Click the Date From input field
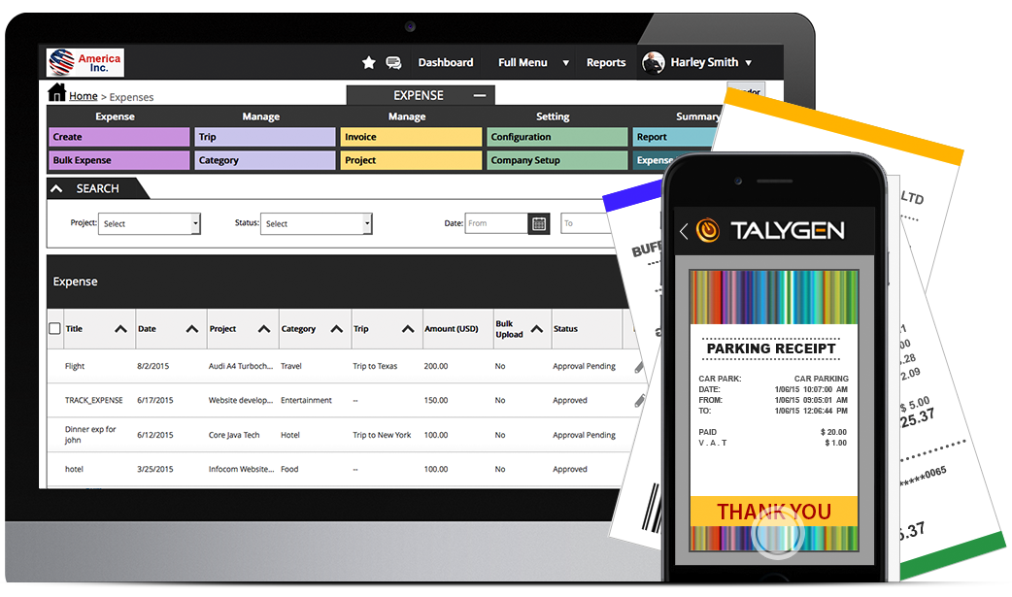The height and width of the screenshot is (597, 1012). (496, 224)
